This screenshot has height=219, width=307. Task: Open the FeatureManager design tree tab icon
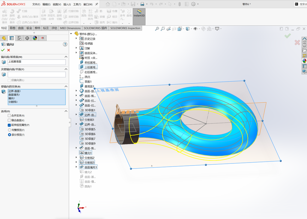click(x=4, y=38)
